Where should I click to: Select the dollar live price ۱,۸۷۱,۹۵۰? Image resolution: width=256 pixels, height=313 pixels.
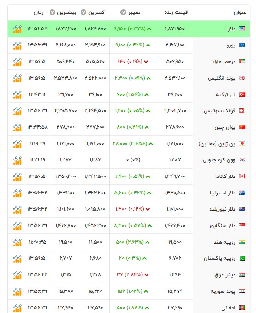175,29
